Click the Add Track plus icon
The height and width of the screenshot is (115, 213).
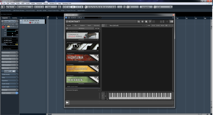[42, 18]
